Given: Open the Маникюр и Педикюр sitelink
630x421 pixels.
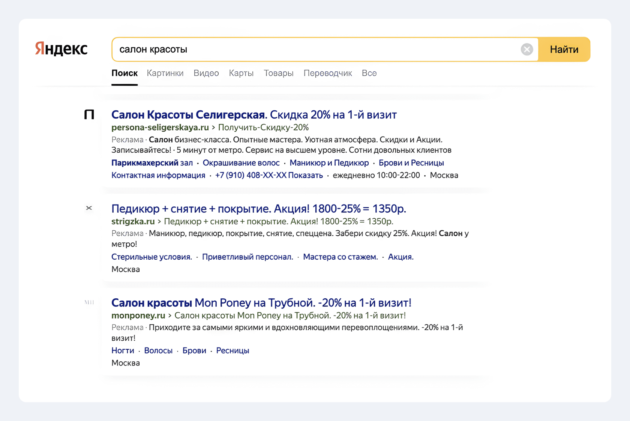Looking at the screenshot, I should 329,163.
